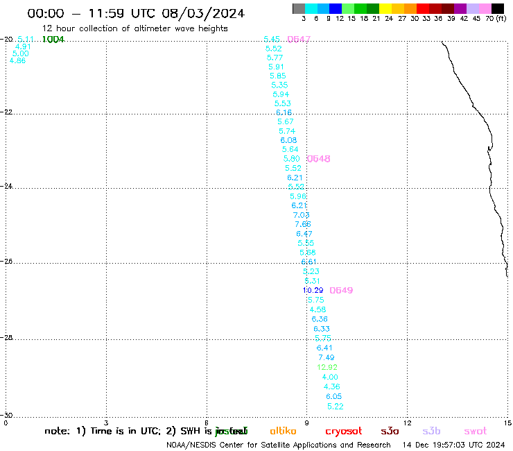Click the green wave height value '12.92'
The image size is (513, 451).
[x=327, y=367]
